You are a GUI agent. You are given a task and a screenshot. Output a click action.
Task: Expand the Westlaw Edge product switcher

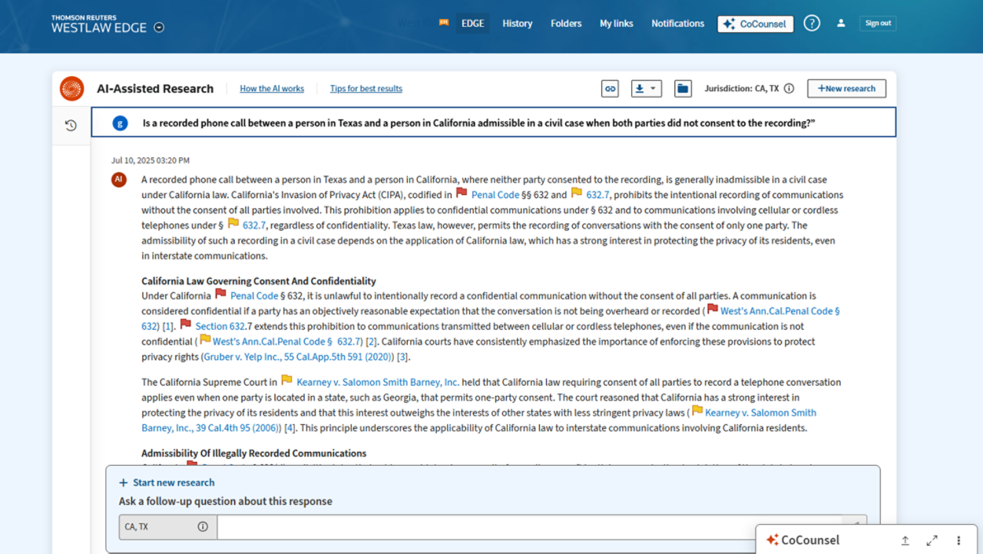[x=159, y=28]
